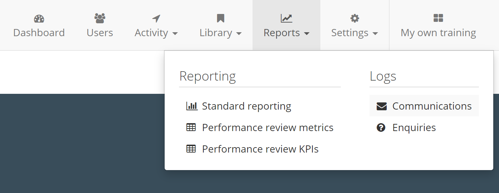Viewport: 499px width, 193px height.
Task: Click the bar chart icon beside Standard reporting
Action: (x=192, y=106)
